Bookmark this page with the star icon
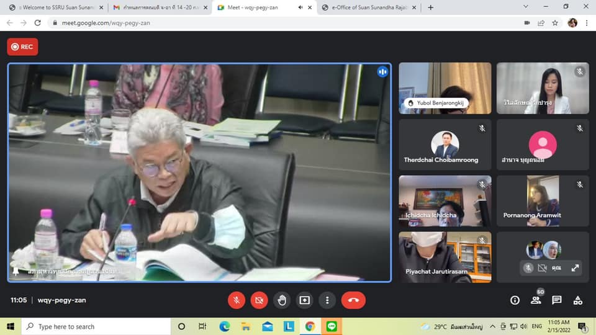This screenshot has width=596, height=335. [555, 23]
